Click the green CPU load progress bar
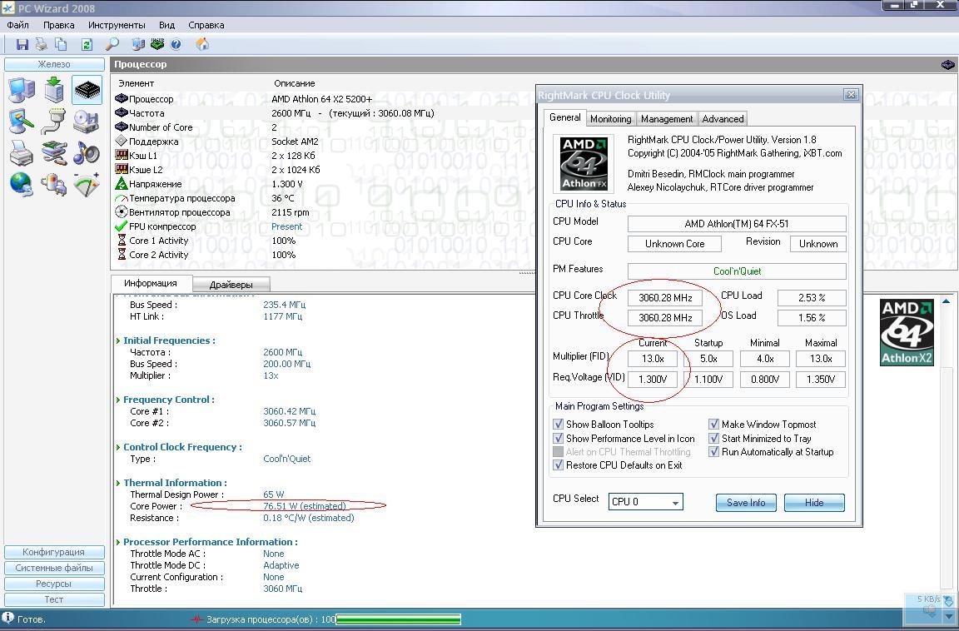 click(x=398, y=619)
